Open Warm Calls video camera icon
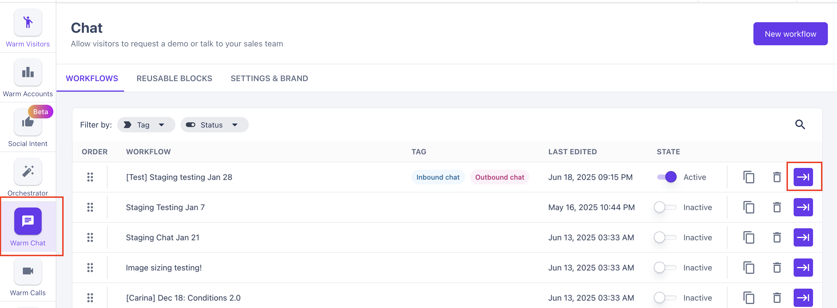The width and height of the screenshot is (837, 308). [x=28, y=271]
